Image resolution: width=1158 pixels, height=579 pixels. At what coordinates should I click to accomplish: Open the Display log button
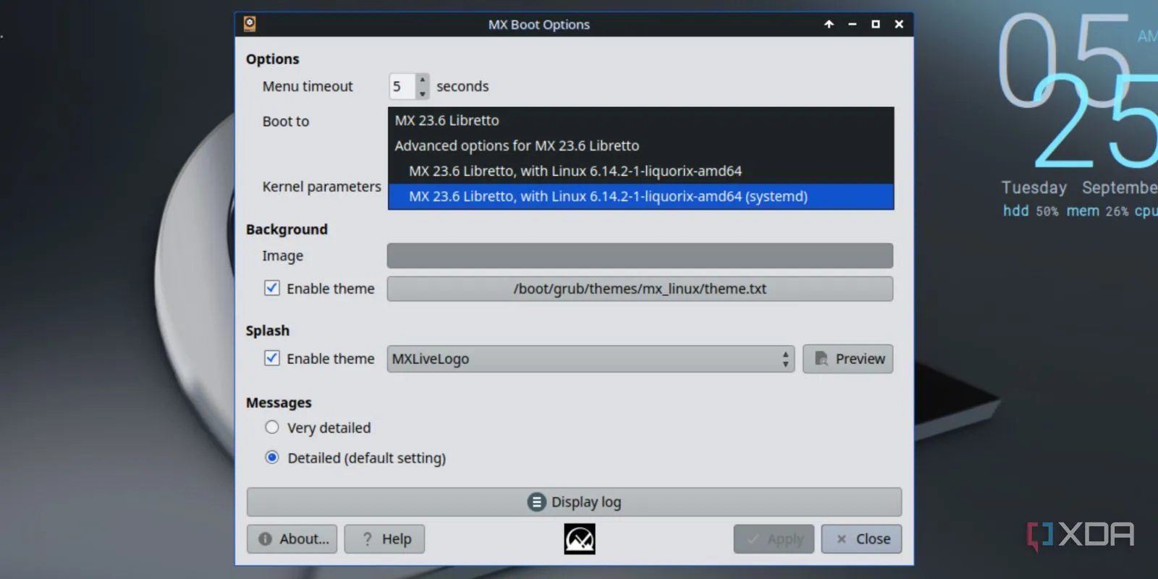(x=574, y=502)
